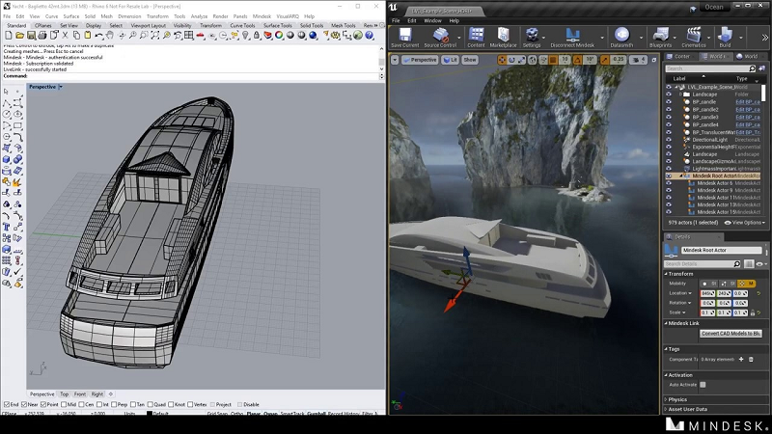772x434 pixels.
Task: Toggle visibility of DirectionalLight actor
Action: point(670,139)
